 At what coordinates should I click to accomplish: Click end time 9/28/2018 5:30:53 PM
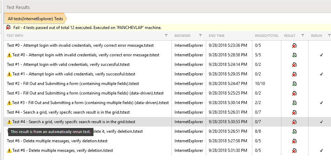(228, 122)
